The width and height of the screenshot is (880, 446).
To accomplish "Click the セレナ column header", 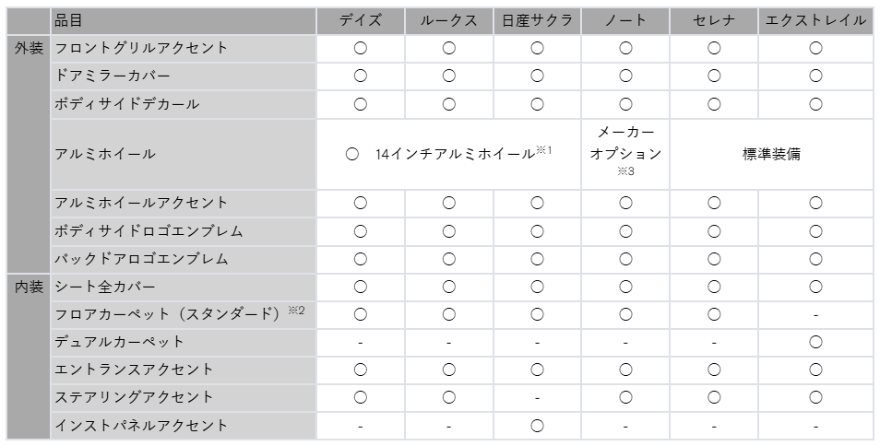I will pyautogui.click(x=714, y=19).
